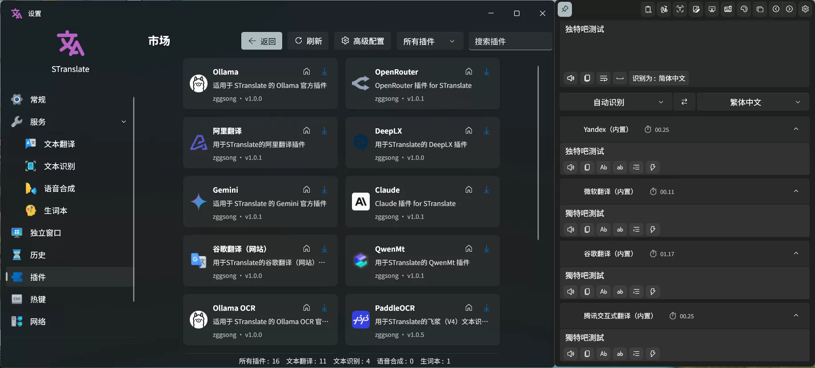Open the 所有插件 plugin filter dropdown

click(430, 41)
